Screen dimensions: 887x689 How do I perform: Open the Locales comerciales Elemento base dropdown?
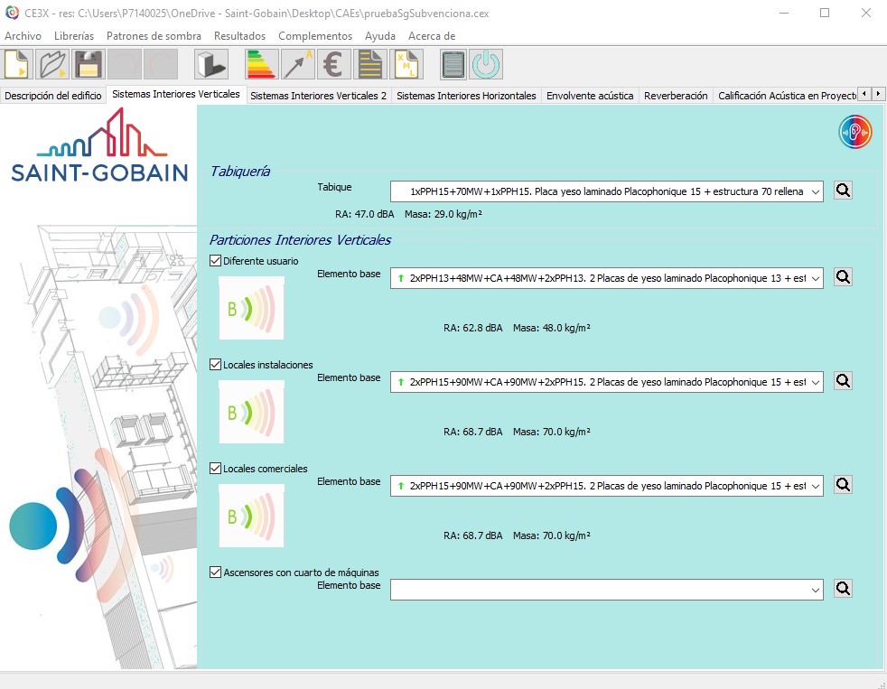[816, 486]
